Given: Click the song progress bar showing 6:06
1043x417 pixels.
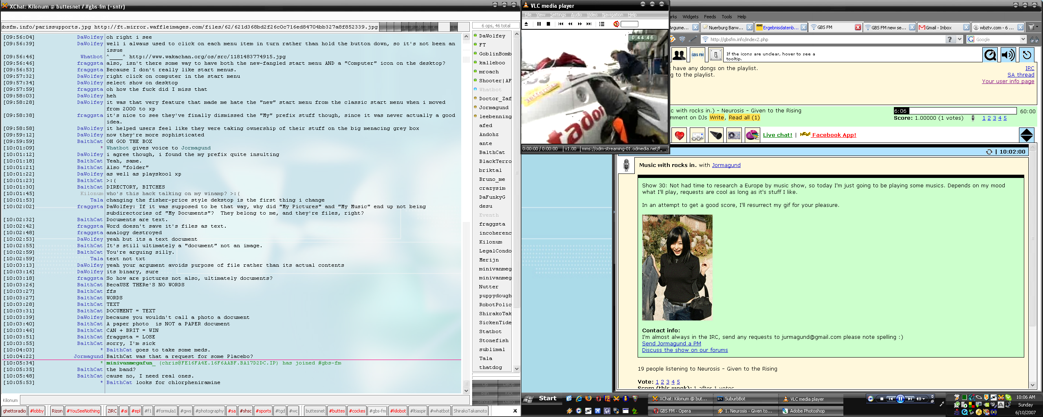Looking at the screenshot, I should [955, 111].
